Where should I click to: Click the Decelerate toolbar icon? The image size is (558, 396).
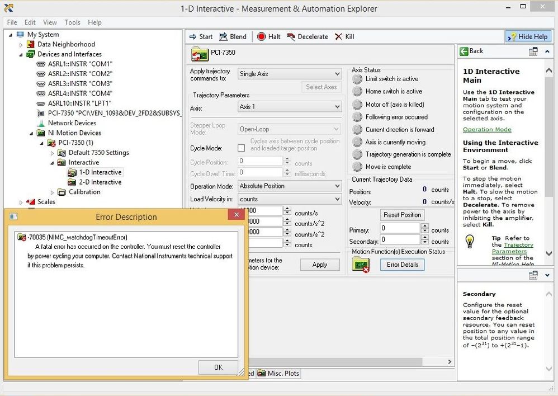coord(291,37)
